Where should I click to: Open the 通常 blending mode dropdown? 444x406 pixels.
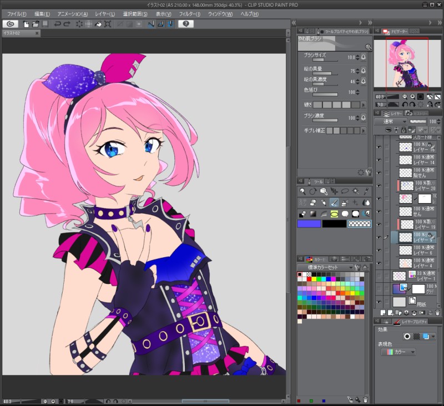pos(391,121)
